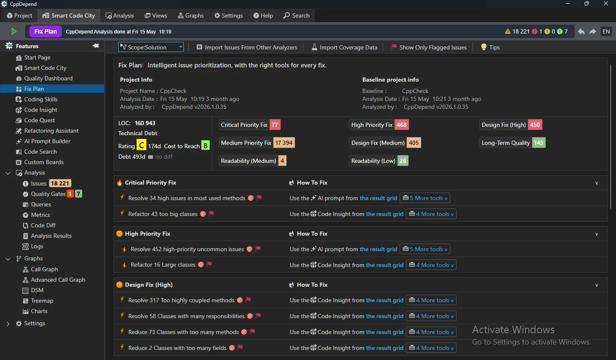Open the Scope:Solution dropdown
The width and height of the screenshot is (616, 360).
(x=151, y=47)
